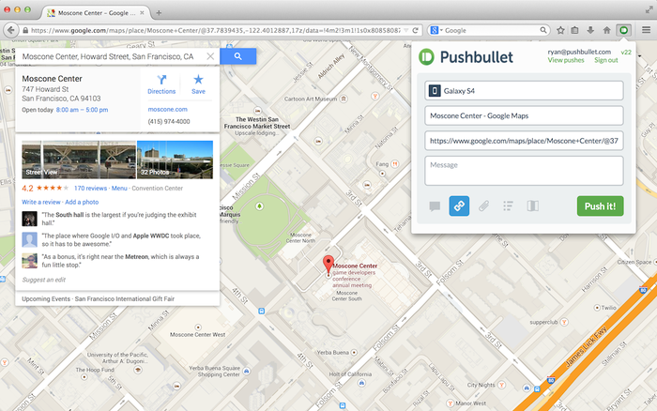Screen dimensions: 657x411
Task: Select the note push type icon
Action: [x=435, y=206]
